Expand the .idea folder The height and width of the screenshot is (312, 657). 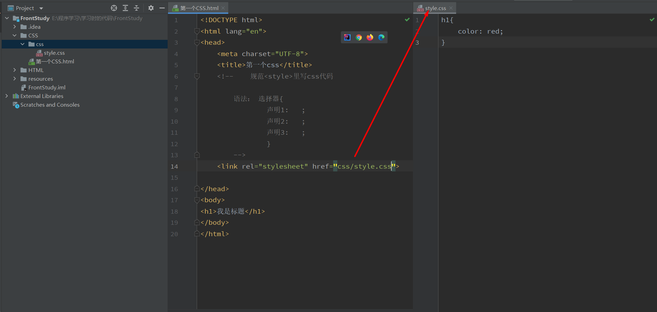click(x=15, y=27)
